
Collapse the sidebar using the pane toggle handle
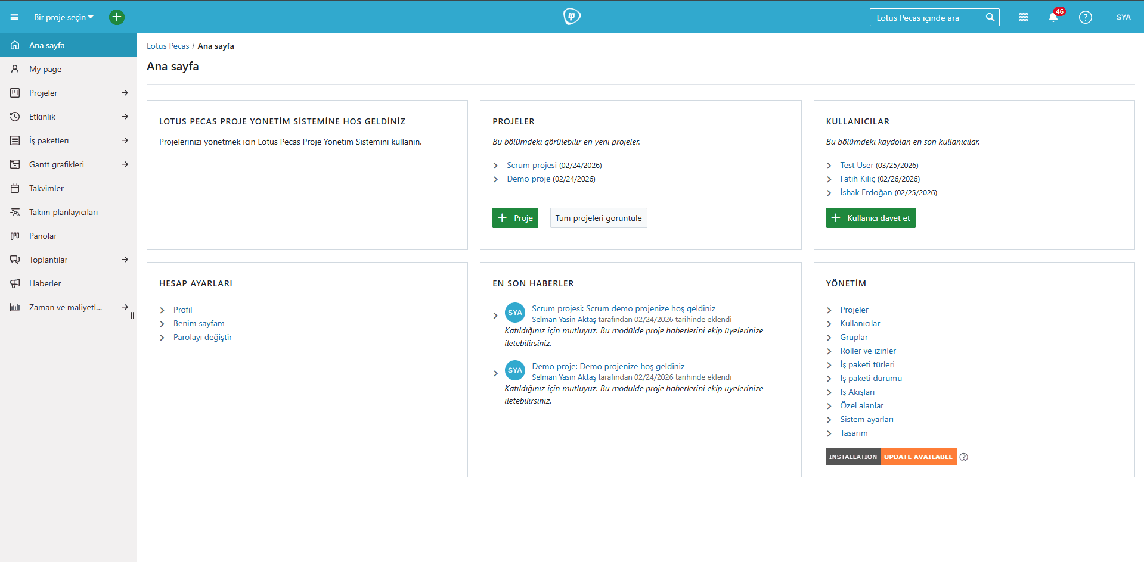[x=132, y=315]
